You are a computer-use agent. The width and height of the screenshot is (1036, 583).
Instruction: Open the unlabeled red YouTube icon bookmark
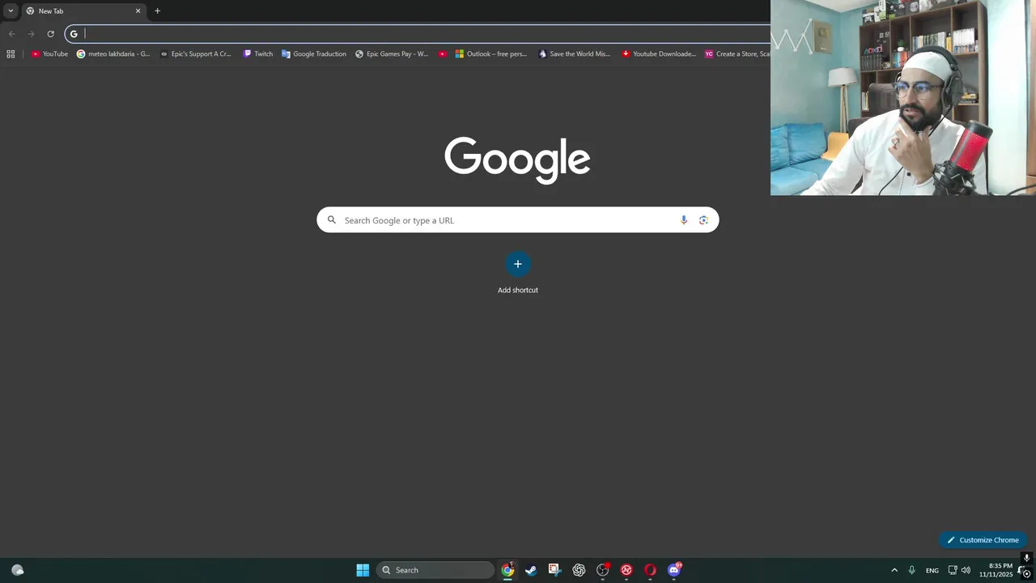[443, 54]
